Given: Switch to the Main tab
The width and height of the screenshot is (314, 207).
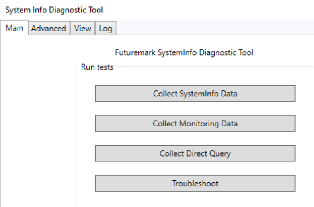Looking at the screenshot, I should [14, 28].
